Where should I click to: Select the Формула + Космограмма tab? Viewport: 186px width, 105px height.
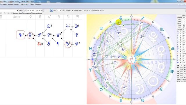(6, 13)
